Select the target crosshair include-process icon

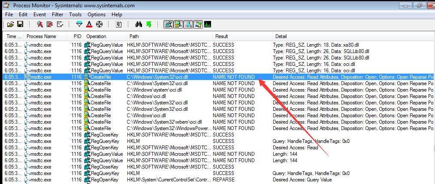pos(99,24)
